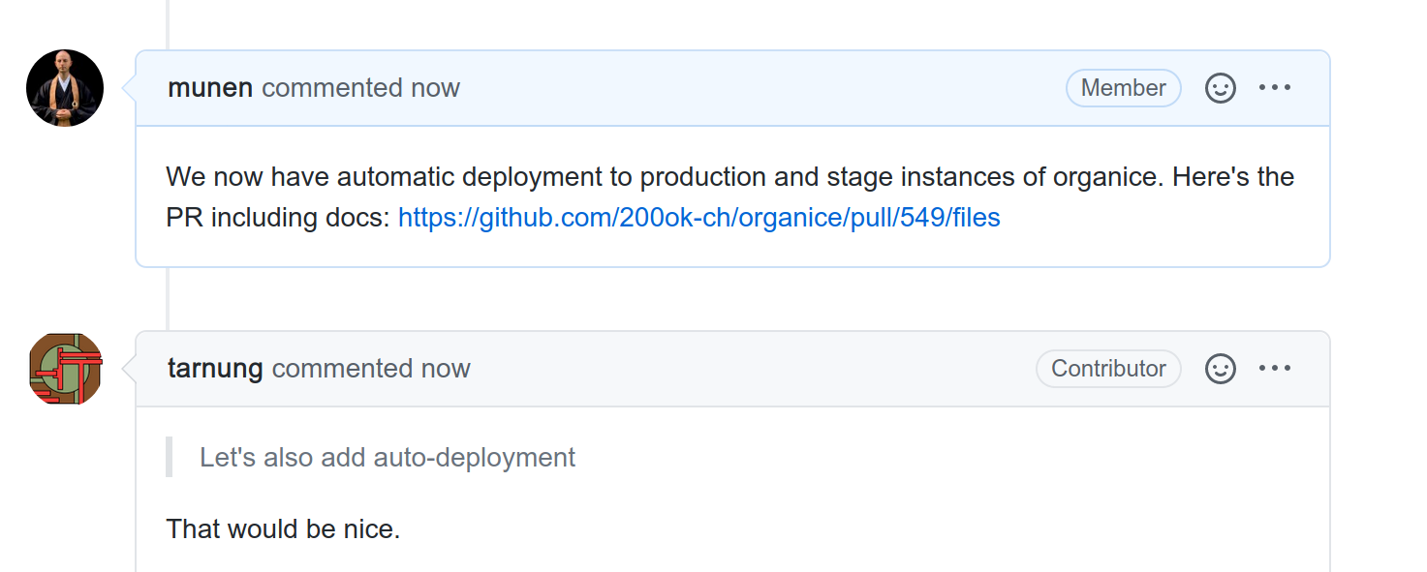Open the organice pull 549 files link

[698, 218]
